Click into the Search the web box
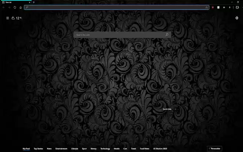This screenshot has height=152, width=243. [122, 35]
